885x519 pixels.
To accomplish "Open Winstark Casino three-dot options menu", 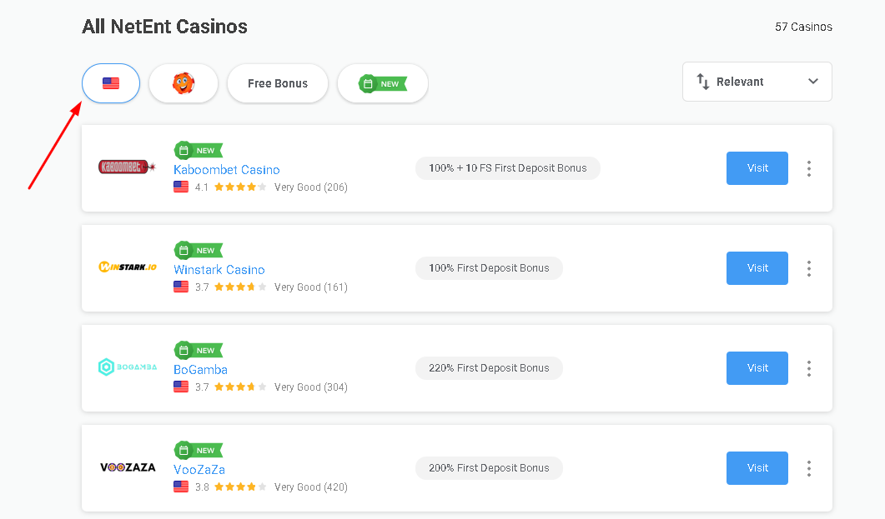I will 809,268.
